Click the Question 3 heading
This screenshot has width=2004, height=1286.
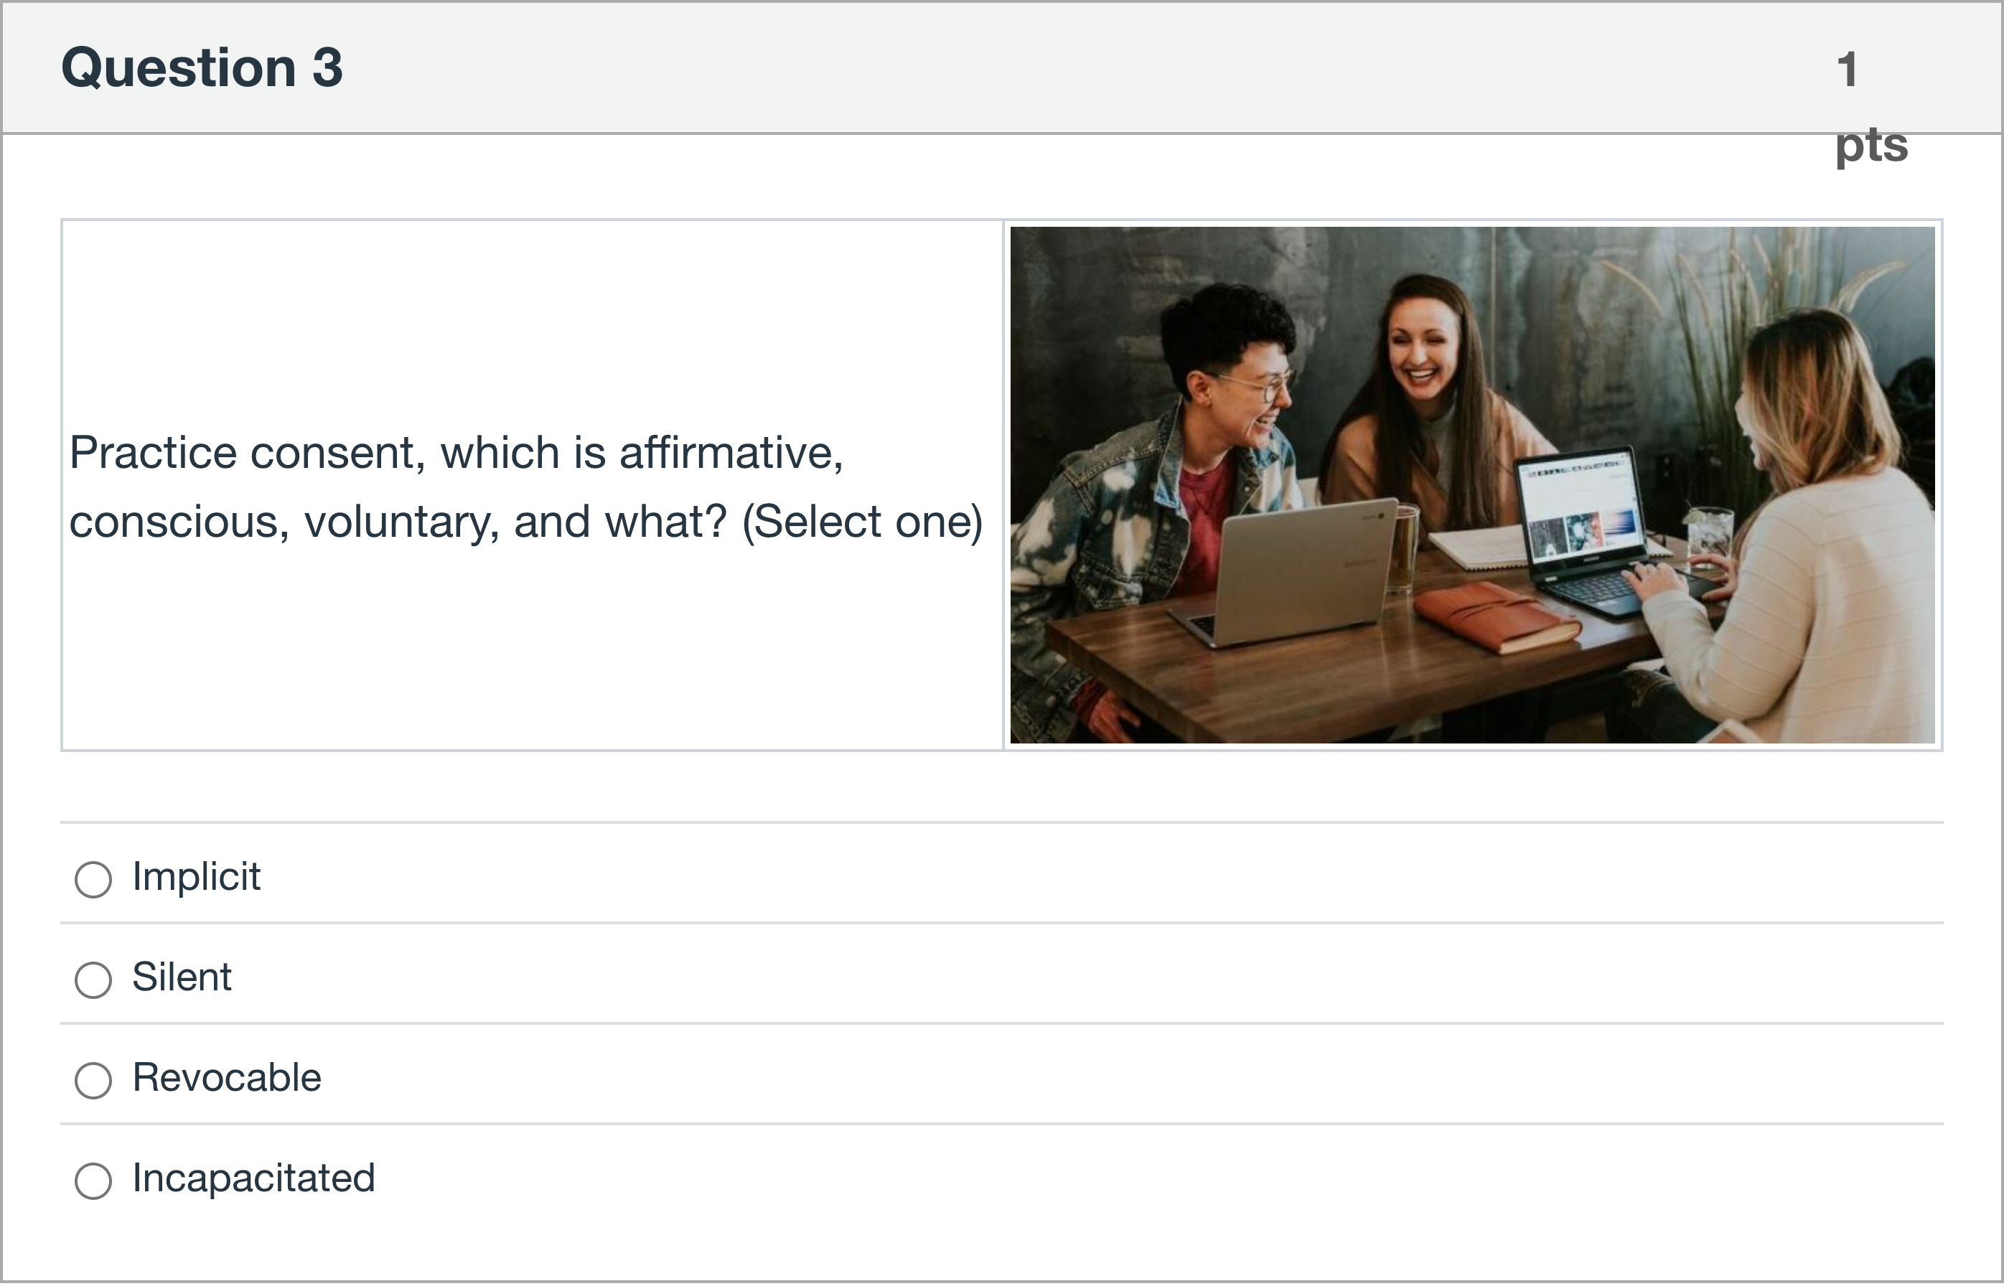coord(201,67)
